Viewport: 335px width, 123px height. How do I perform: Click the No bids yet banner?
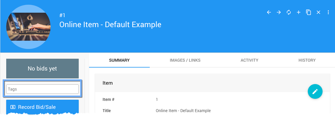(42, 68)
